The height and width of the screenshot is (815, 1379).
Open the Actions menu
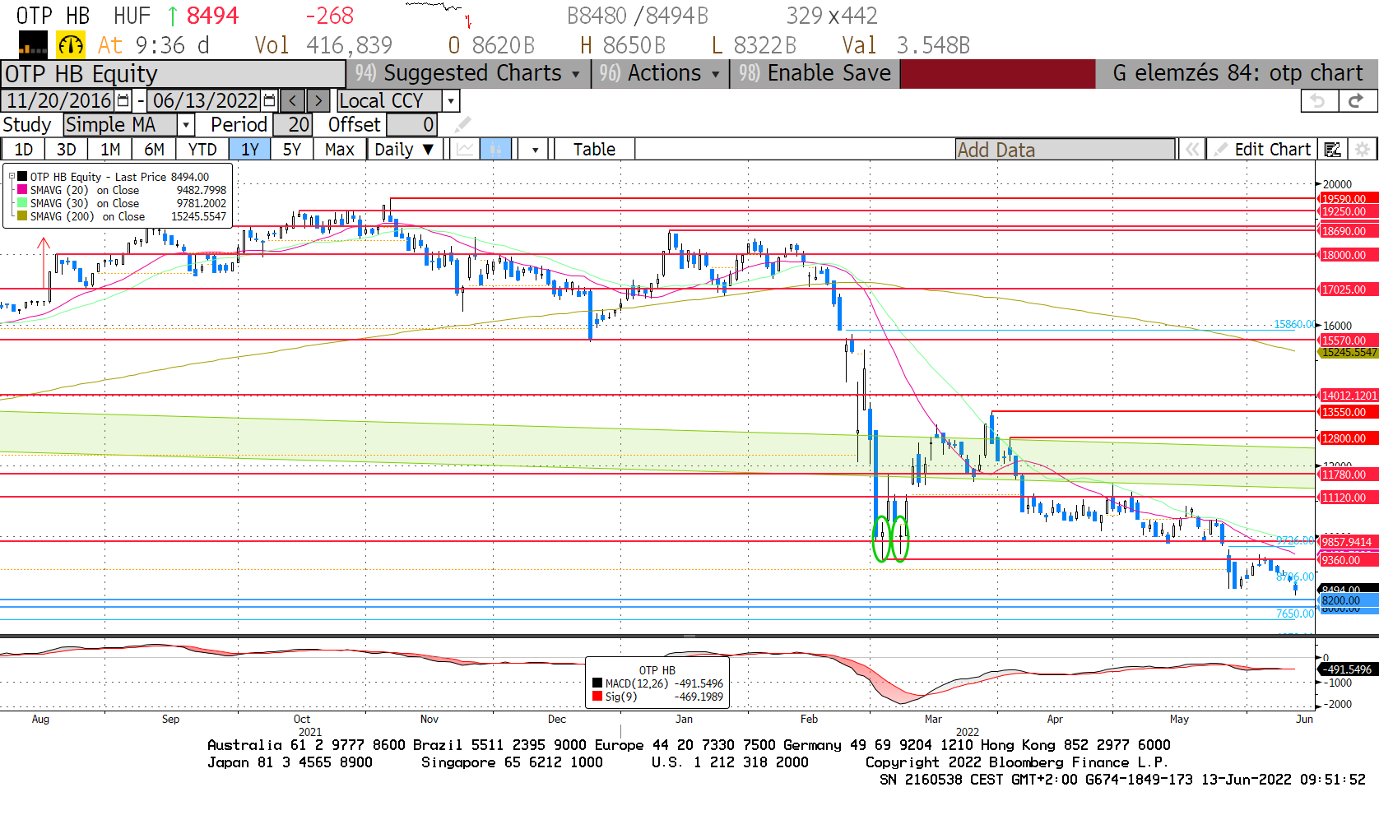pyautogui.click(x=660, y=73)
